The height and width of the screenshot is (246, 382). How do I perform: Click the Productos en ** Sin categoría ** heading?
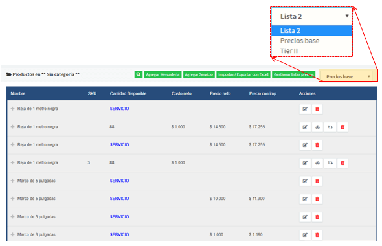[46, 74]
